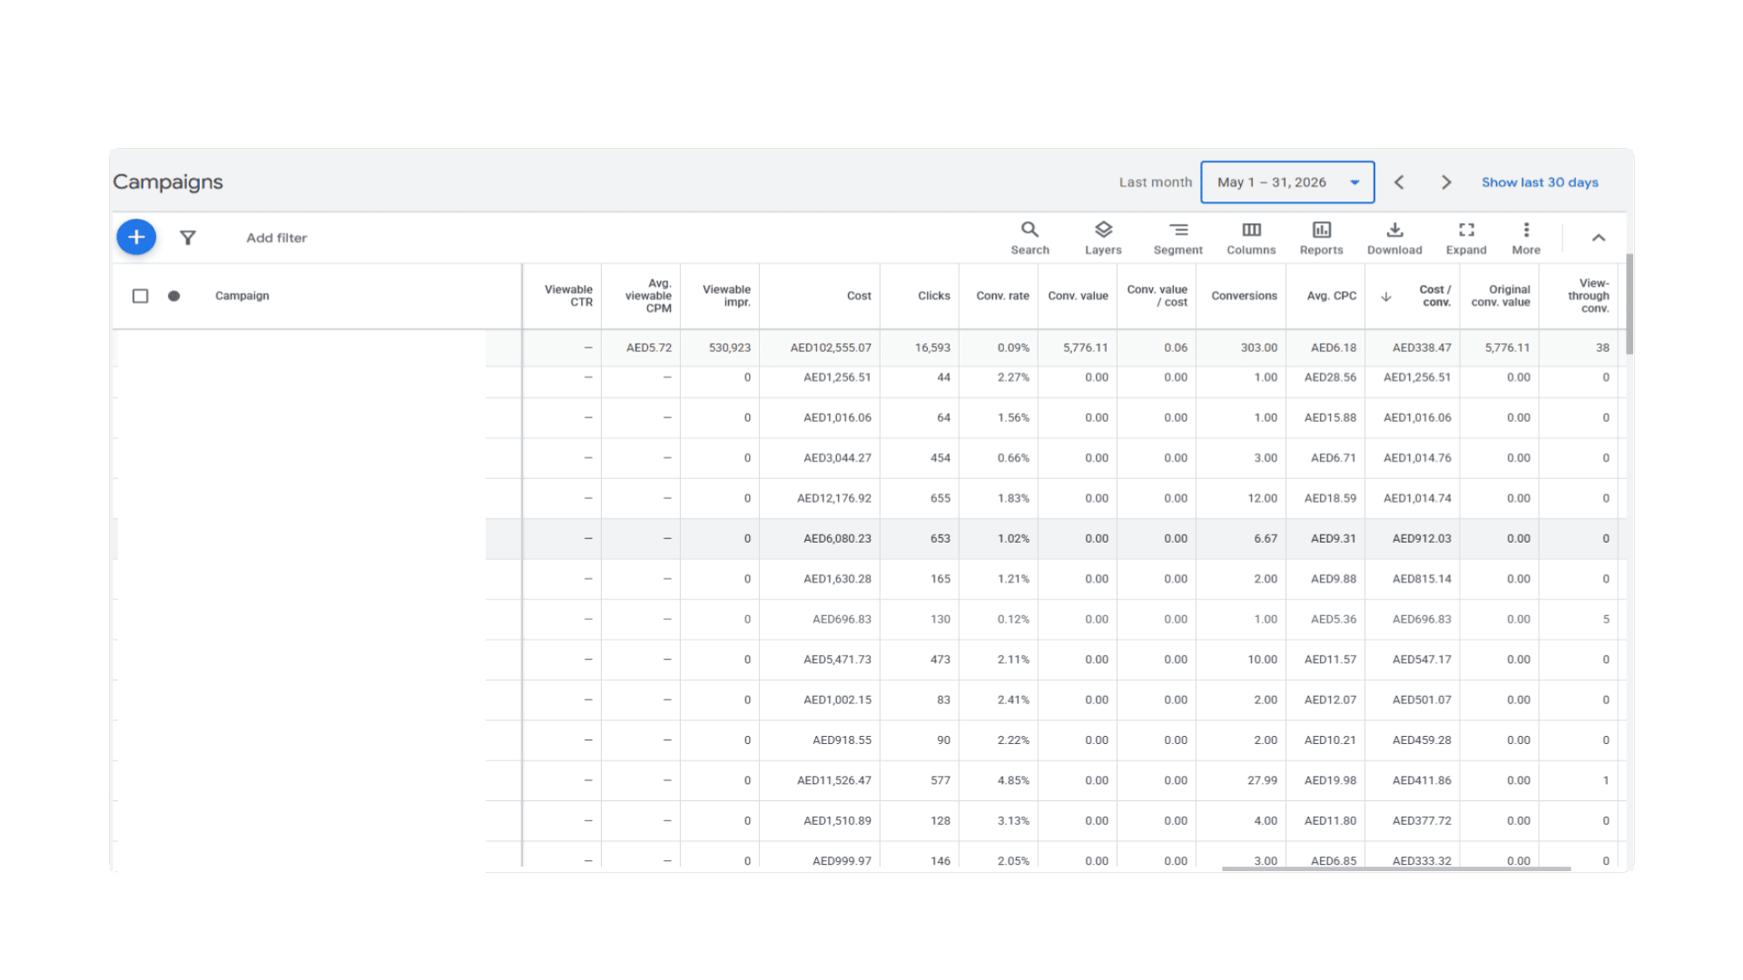Image resolution: width=1743 pixels, height=980 pixels.
Task: Click cost cell AED6,080.23
Action: (x=837, y=538)
